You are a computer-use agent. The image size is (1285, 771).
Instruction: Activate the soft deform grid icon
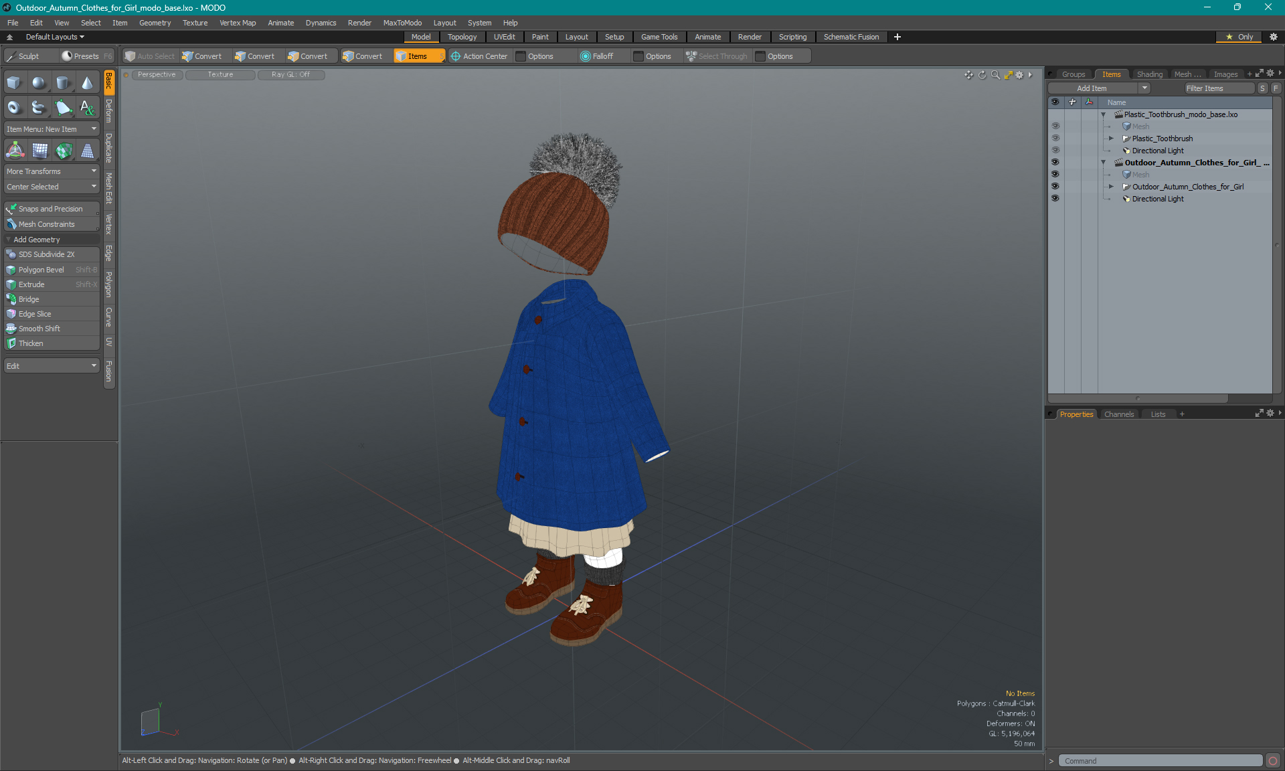[39, 151]
